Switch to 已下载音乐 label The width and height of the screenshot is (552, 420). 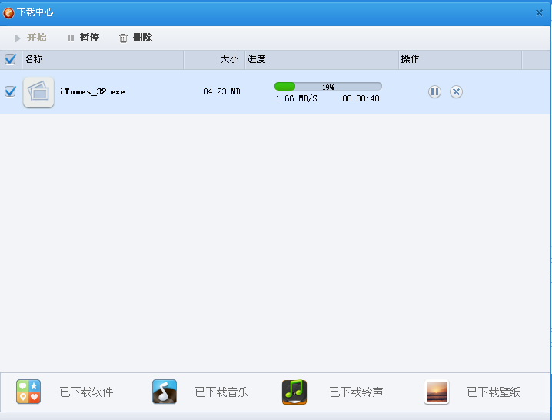tap(221, 392)
